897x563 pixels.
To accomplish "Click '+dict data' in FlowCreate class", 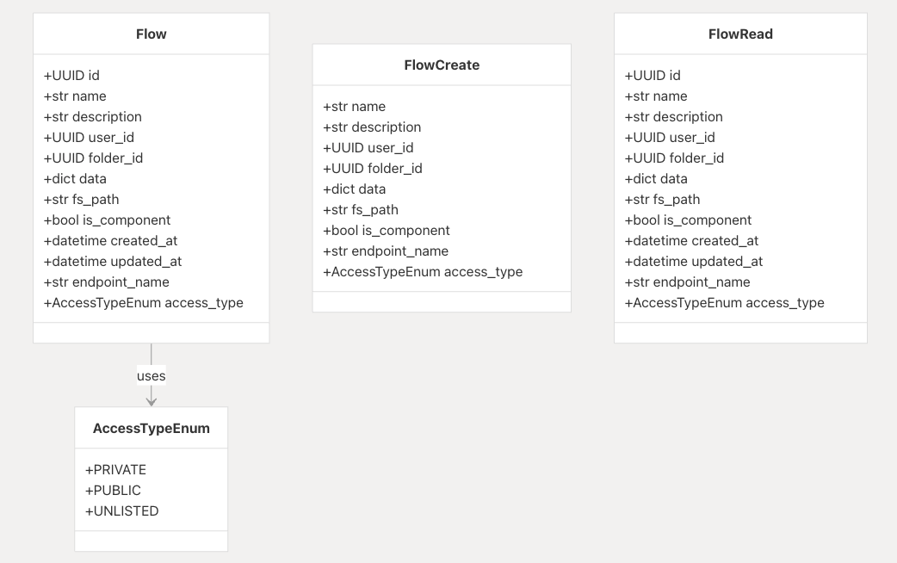I will (x=354, y=189).
